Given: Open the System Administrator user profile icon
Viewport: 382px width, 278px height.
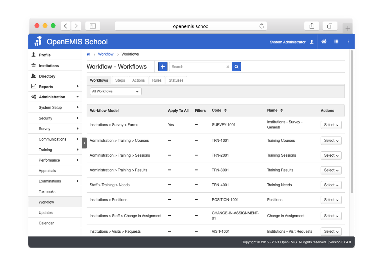Looking at the screenshot, I should point(312,42).
